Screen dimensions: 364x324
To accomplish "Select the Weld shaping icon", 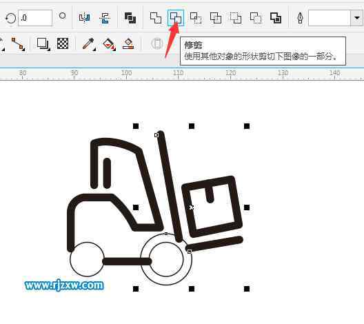I will [156, 18].
